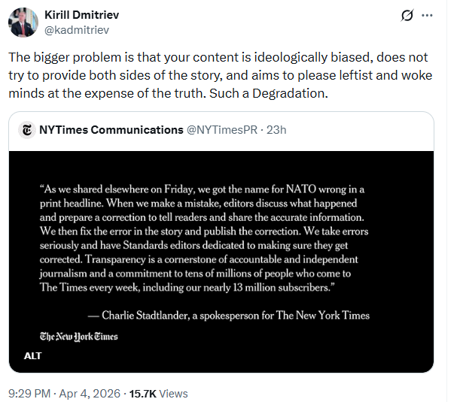
Task: Click the @NYTimesPR handle
Action: tap(220, 130)
